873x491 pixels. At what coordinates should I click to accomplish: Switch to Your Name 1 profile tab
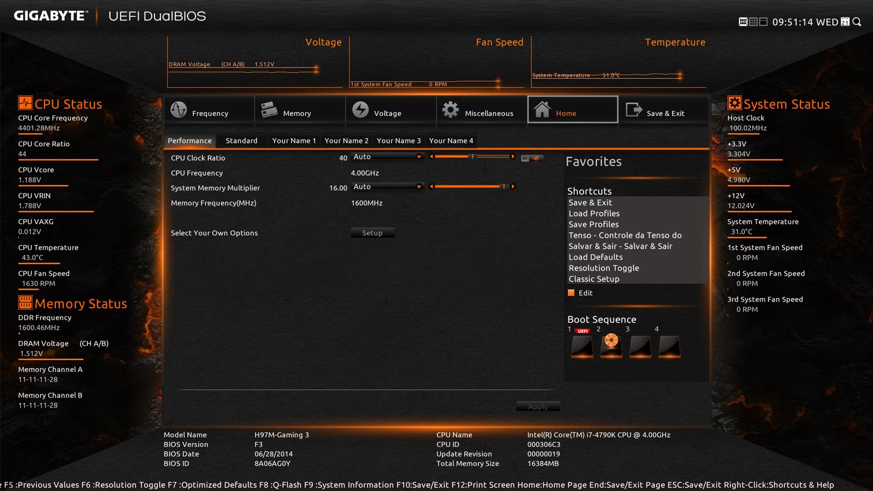pos(294,141)
